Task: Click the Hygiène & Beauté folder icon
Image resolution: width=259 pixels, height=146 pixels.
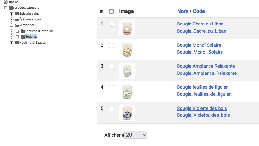Action: point(17,43)
